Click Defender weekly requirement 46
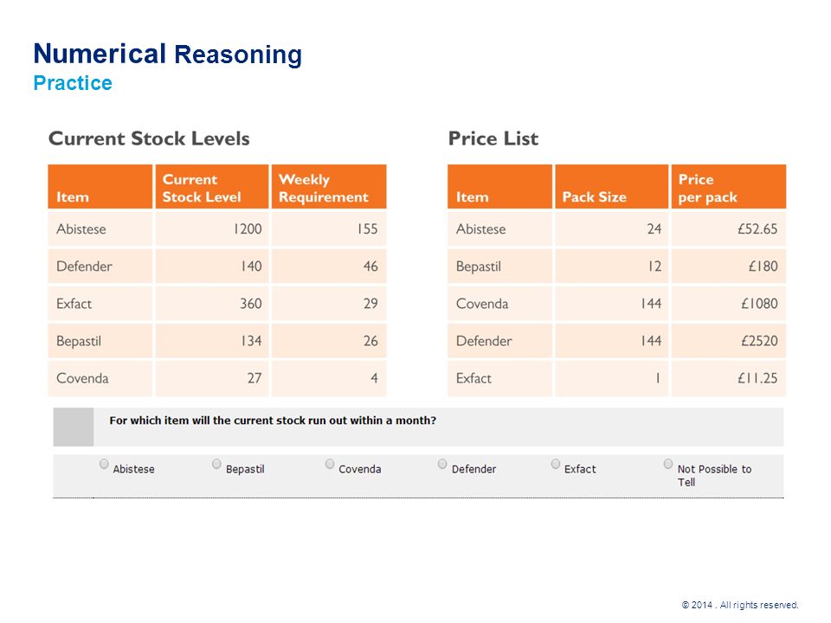 [329, 266]
